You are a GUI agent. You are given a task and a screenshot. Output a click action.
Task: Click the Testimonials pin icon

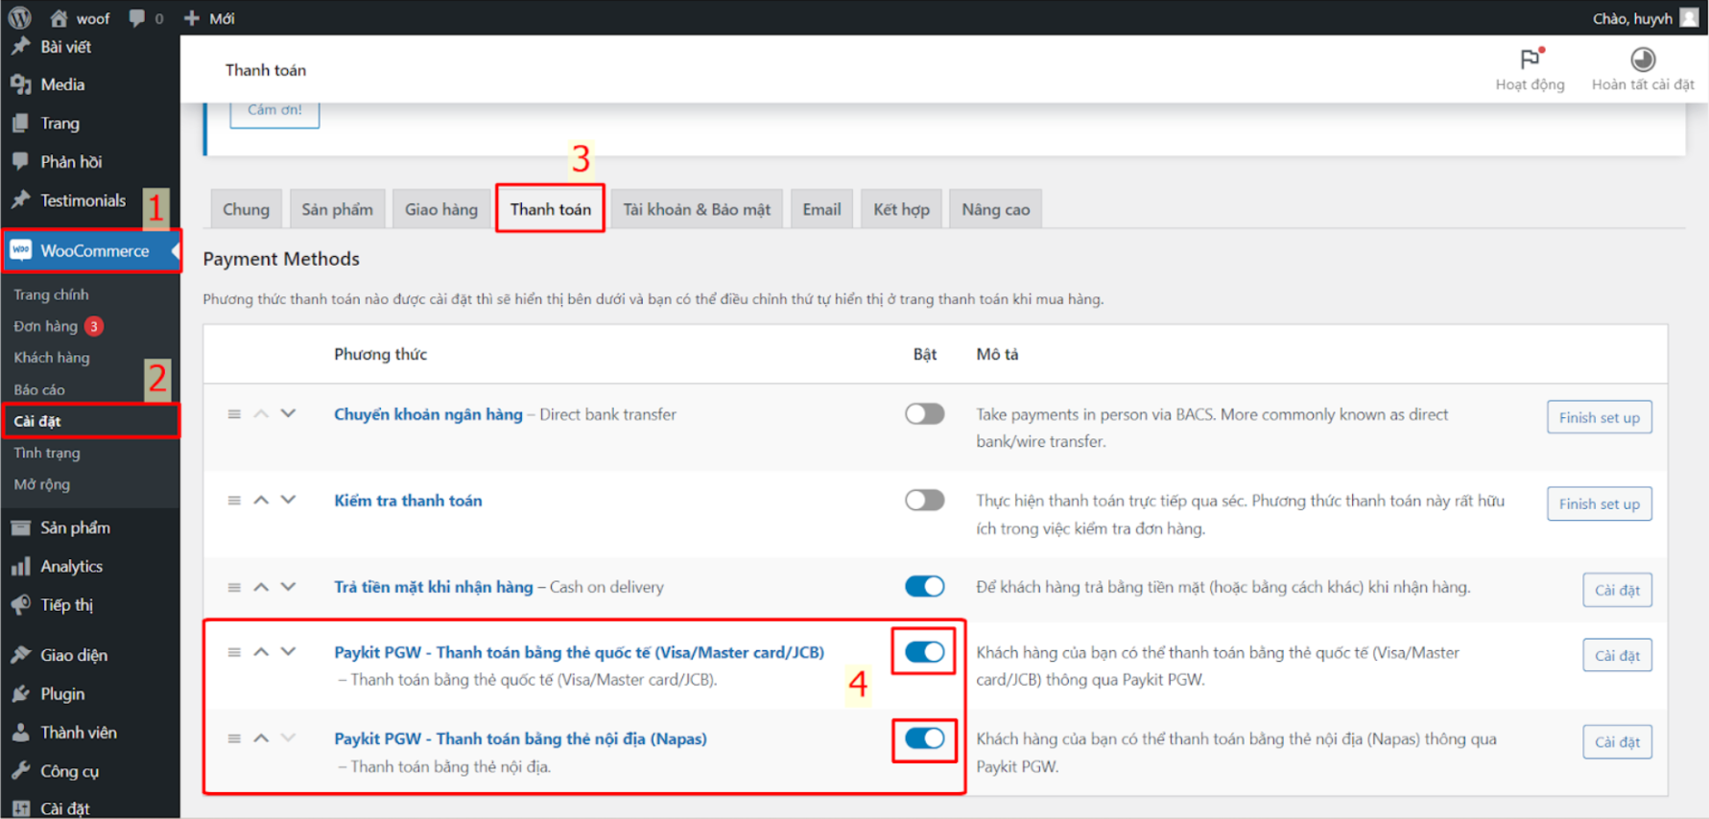click(x=20, y=199)
